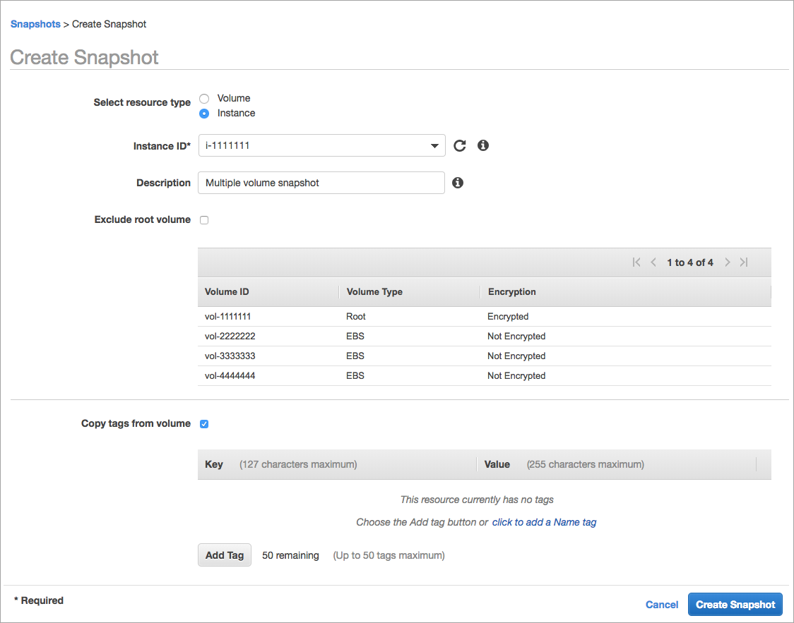Cancel the snapshot creation
The width and height of the screenshot is (794, 623).
pyautogui.click(x=661, y=604)
